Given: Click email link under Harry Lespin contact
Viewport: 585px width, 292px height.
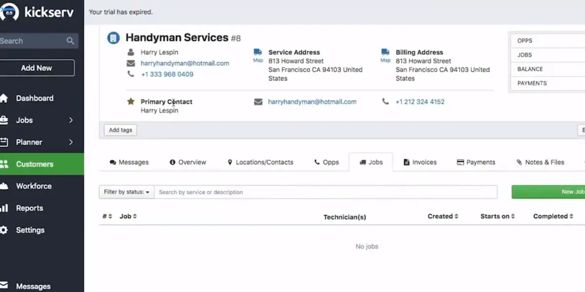Looking at the screenshot, I should [185, 63].
